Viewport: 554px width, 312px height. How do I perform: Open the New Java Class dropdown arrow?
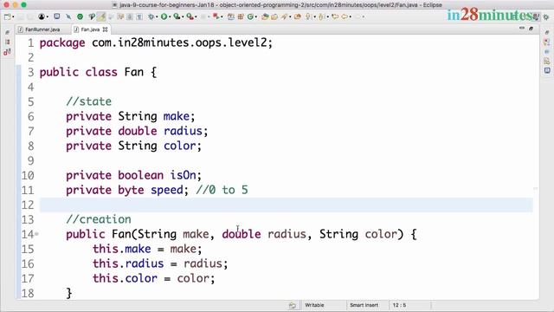click(x=256, y=17)
